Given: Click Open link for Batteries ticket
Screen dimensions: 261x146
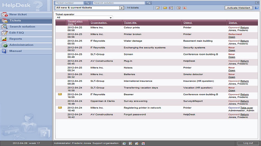Looking at the screenshot, I should (x=232, y=77).
